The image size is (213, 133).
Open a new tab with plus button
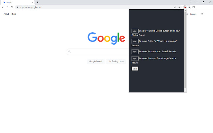tap(37, 2)
